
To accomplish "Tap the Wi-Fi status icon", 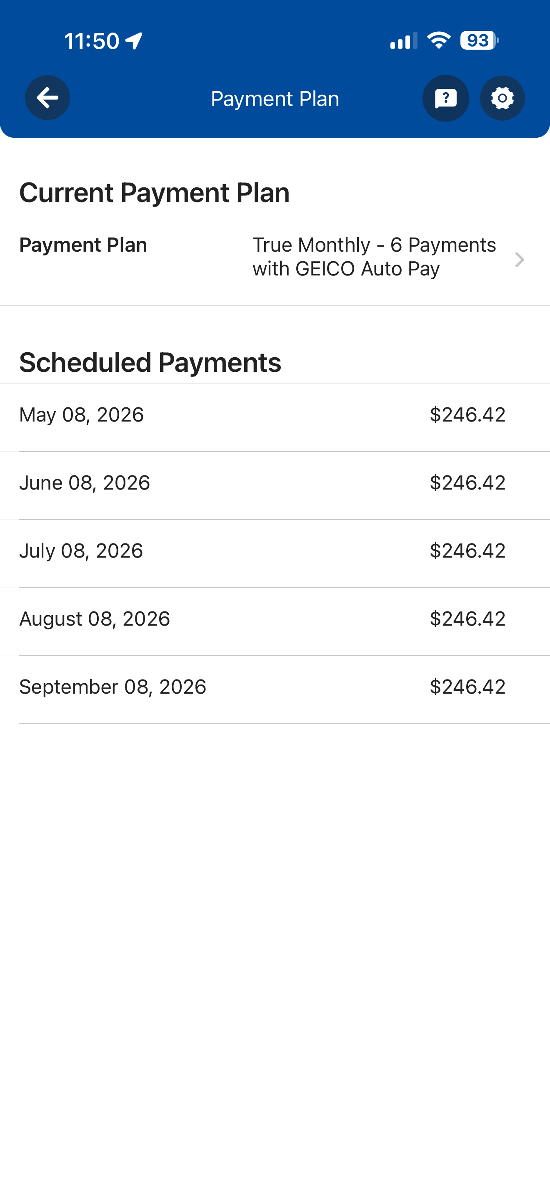I will 439,41.
